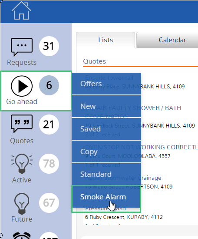
Task: Select the Active lit bulb icon
Action: click(x=22, y=164)
